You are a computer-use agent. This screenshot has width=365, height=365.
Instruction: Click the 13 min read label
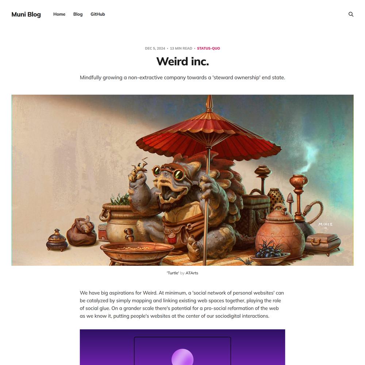[x=181, y=49]
